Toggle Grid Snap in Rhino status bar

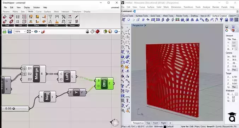(x=185, y=127)
